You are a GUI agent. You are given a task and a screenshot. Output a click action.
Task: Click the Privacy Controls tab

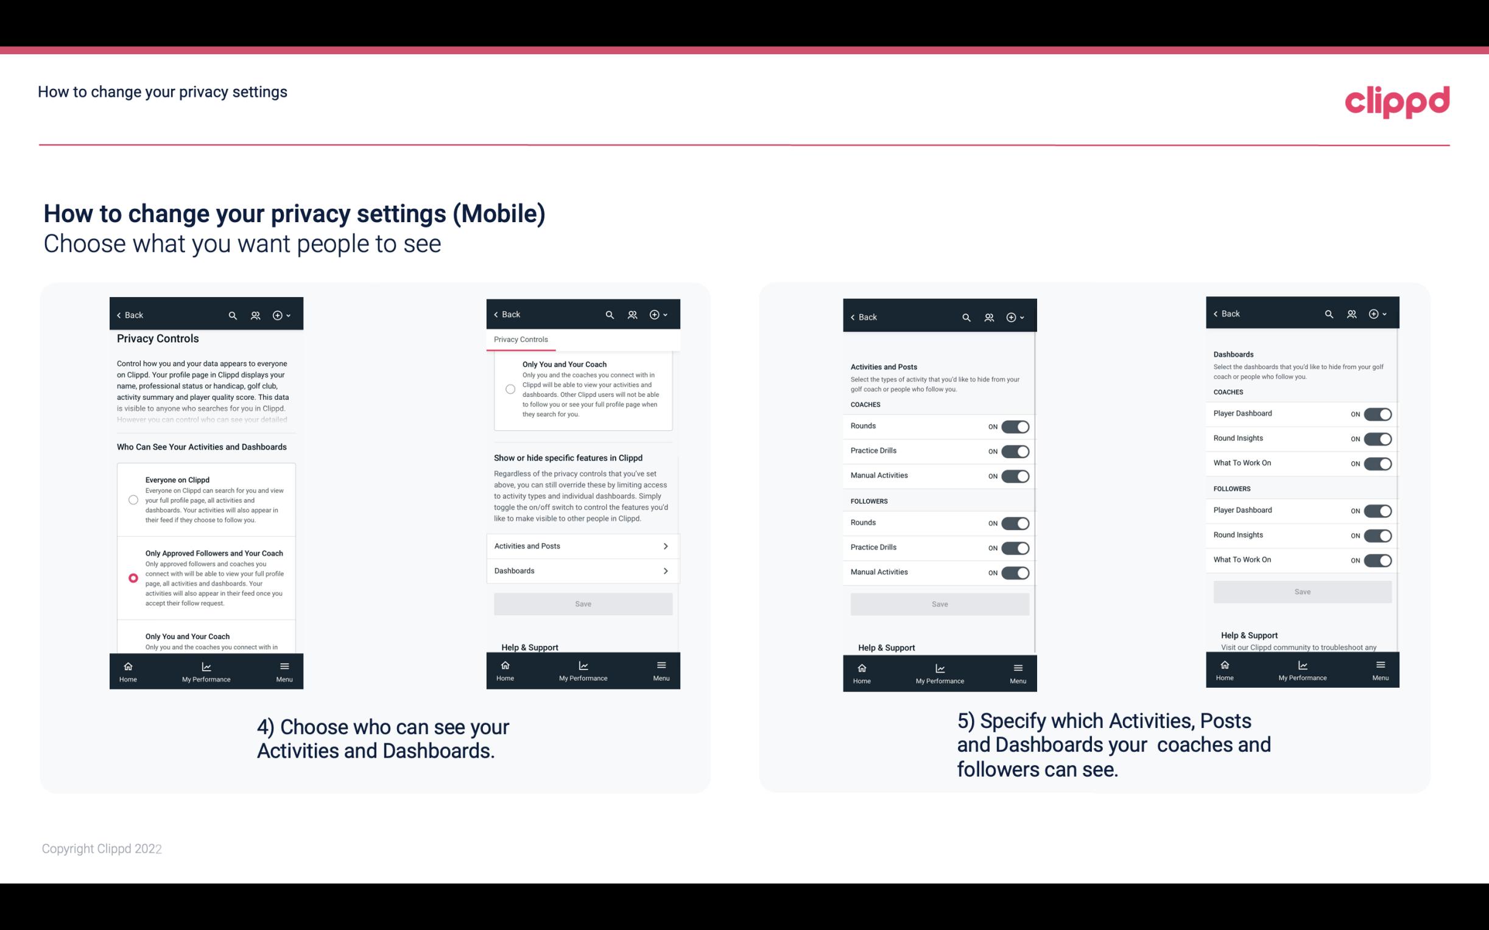coord(521,338)
